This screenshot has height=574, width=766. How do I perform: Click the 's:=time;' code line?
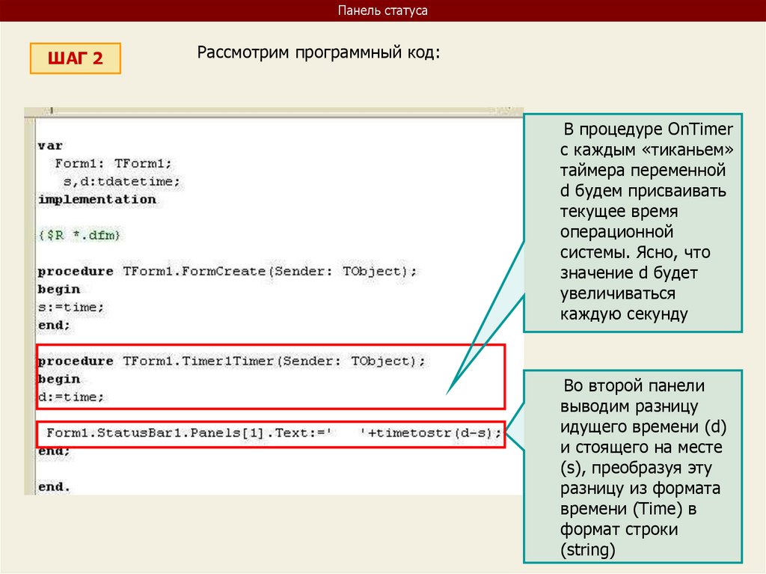(x=71, y=307)
